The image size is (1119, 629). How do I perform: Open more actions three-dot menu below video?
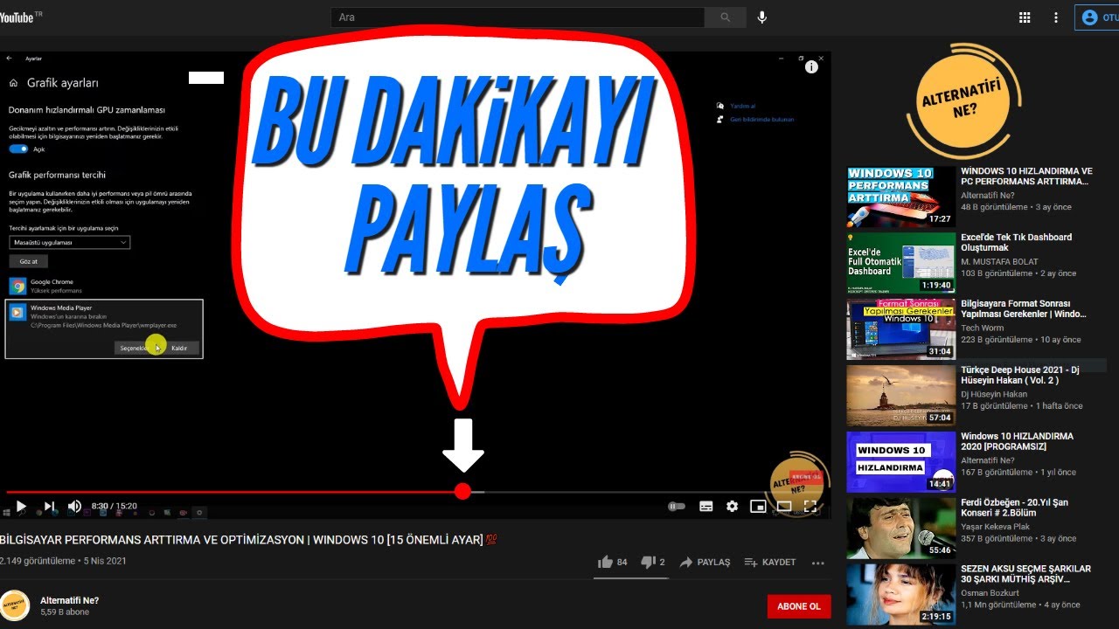pyautogui.click(x=818, y=563)
